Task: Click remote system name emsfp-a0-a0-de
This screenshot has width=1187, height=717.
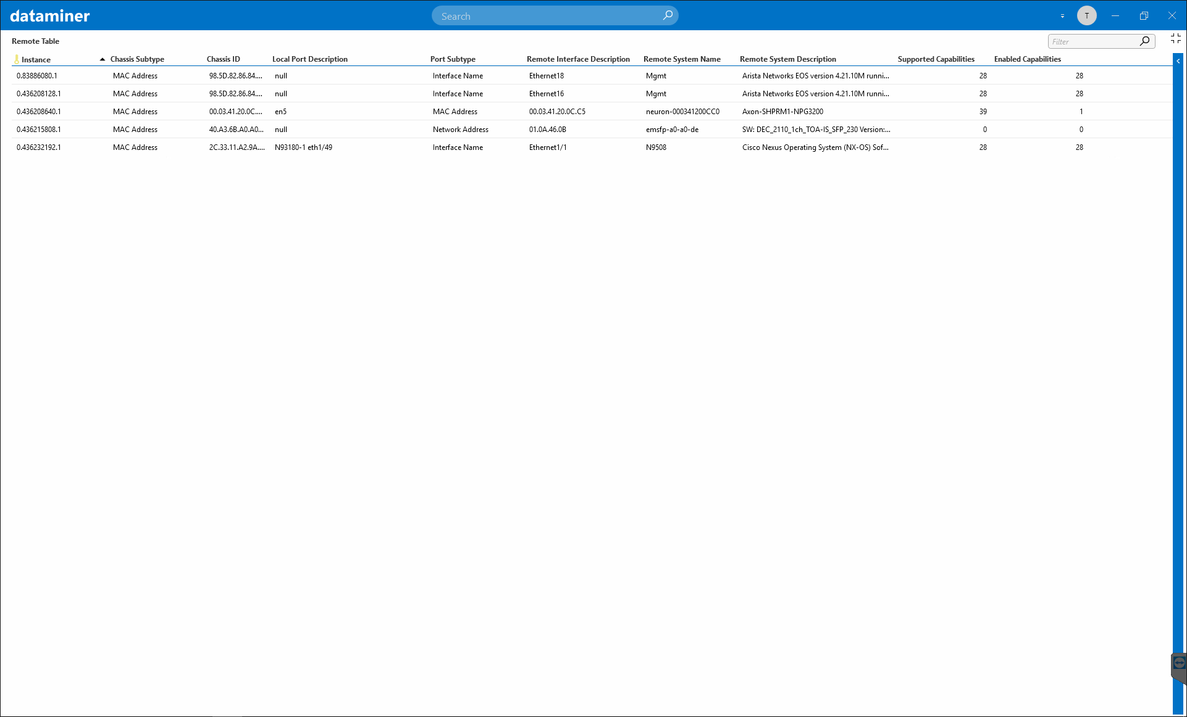Action: pos(672,130)
